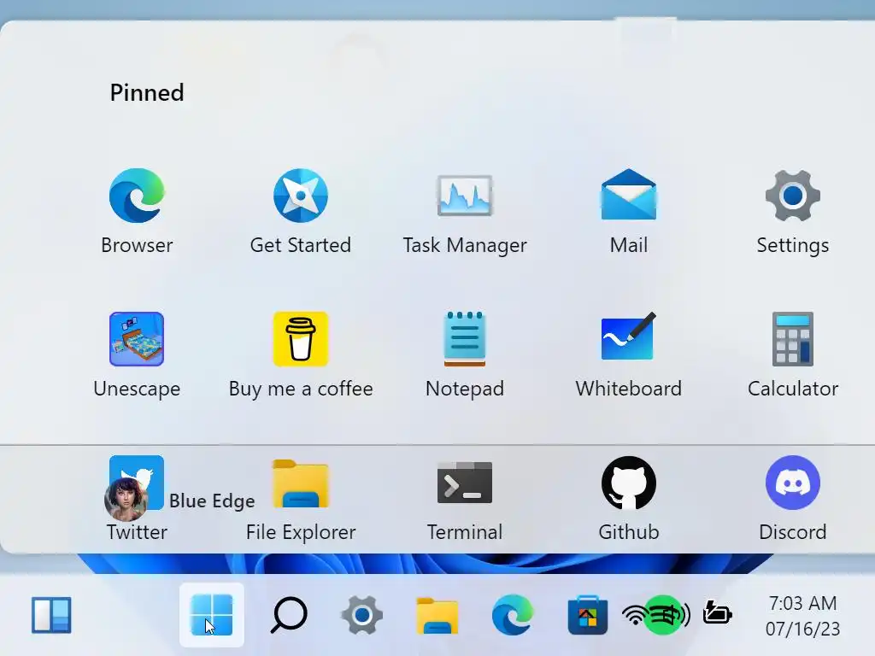This screenshot has height=656, width=875.
Task: Open the Discord pinned app
Action: click(x=792, y=499)
